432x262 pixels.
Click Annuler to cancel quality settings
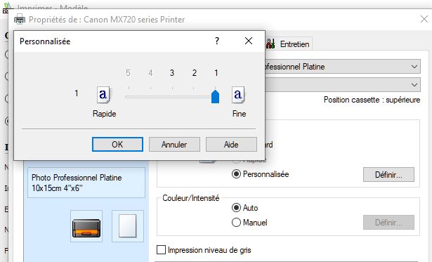click(174, 145)
